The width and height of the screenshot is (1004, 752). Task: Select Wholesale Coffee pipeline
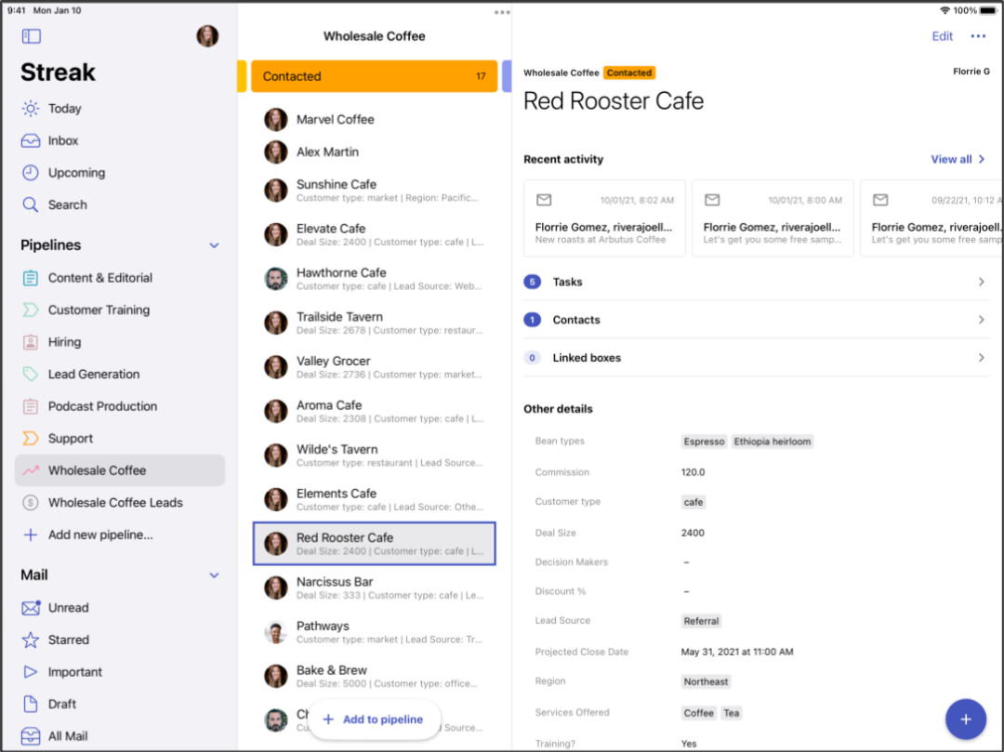pos(120,470)
